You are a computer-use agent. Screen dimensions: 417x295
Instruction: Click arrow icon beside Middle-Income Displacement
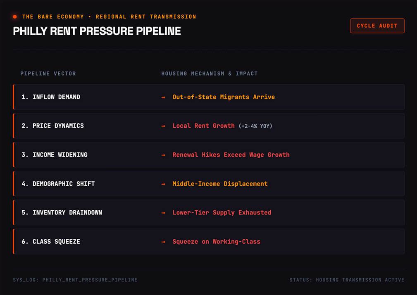click(163, 184)
